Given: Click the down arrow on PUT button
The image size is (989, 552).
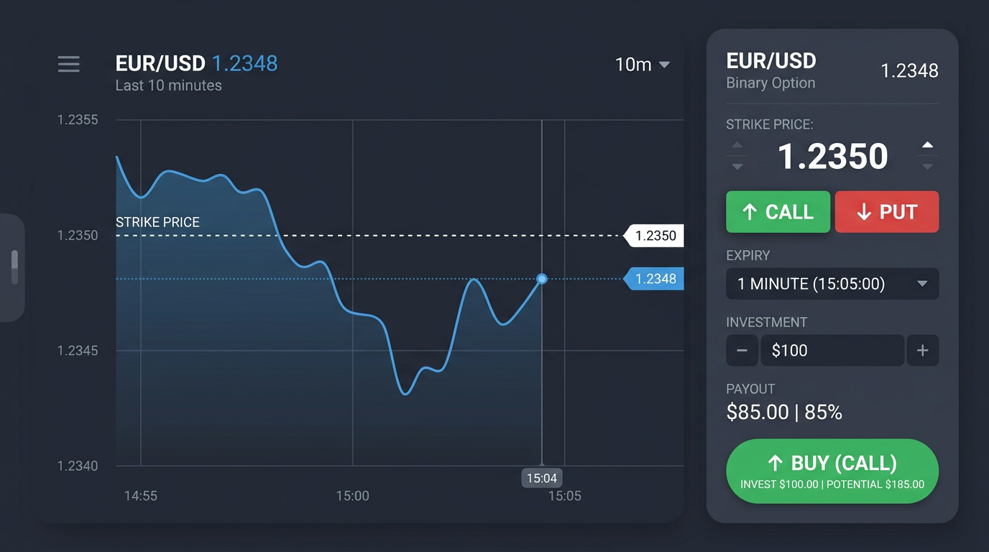Looking at the screenshot, I should (x=863, y=211).
